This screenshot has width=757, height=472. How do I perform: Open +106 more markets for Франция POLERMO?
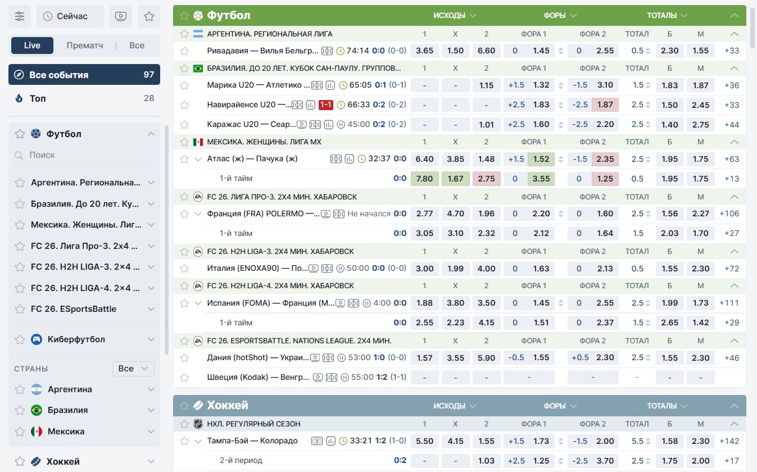click(729, 214)
